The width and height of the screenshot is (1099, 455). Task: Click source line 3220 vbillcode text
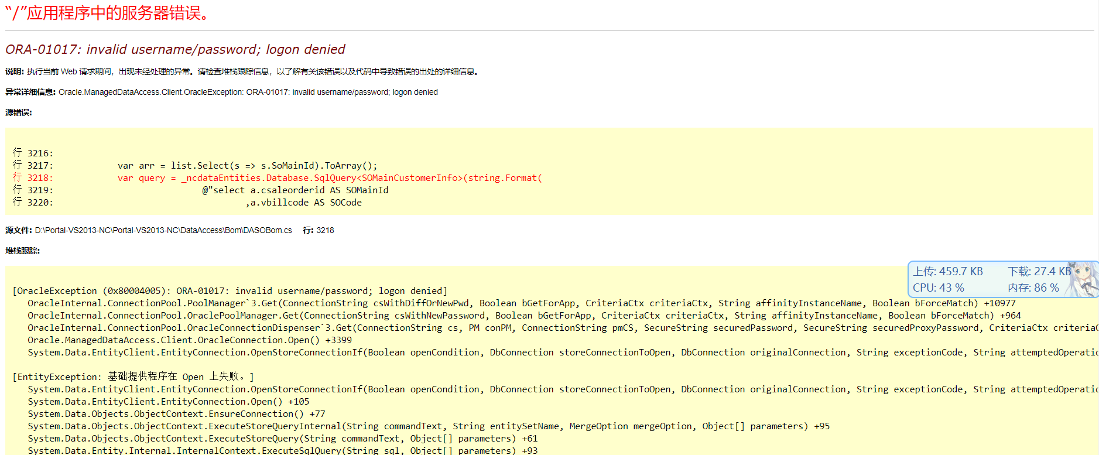click(x=303, y=203)
